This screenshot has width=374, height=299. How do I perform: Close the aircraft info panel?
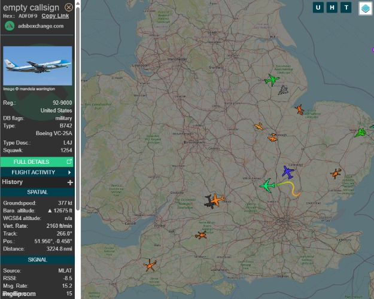tap(69, 7)
